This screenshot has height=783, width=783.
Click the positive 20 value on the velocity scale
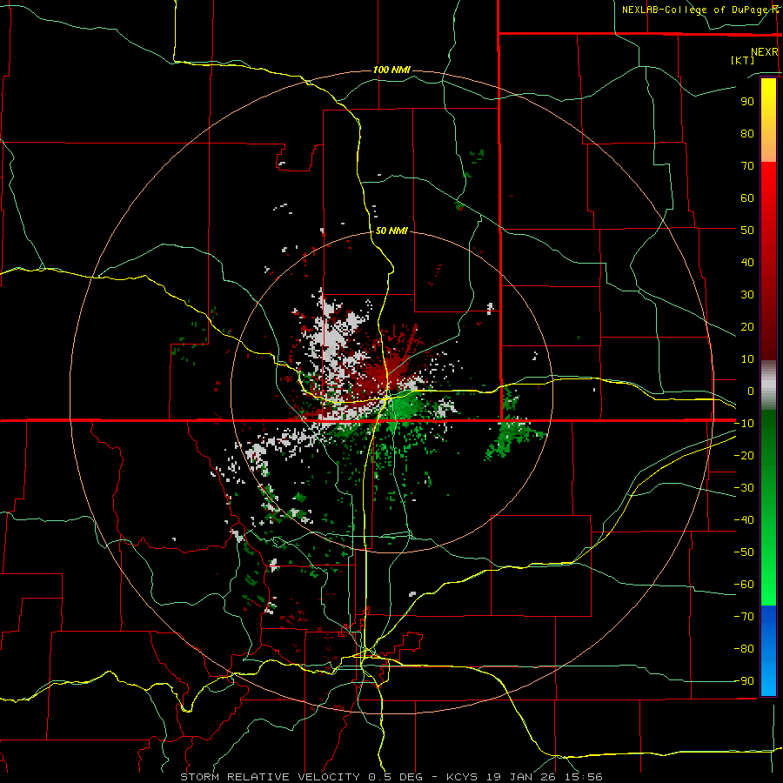pyautogui.click(x=747, y=327)
